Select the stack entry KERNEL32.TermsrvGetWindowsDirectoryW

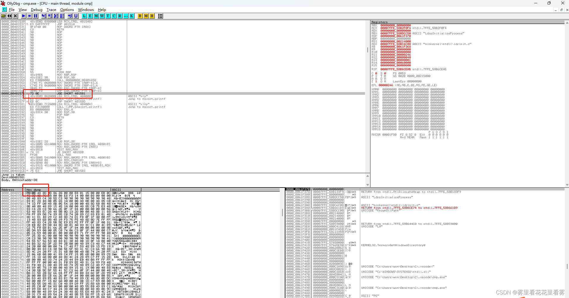[x=393, y=245]
